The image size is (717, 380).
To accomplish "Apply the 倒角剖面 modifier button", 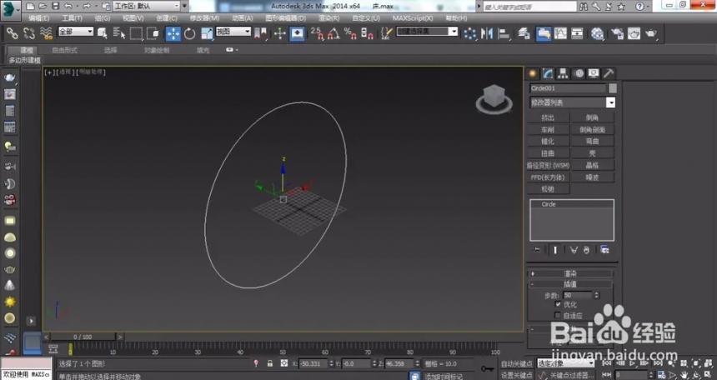I will coord(592,129).
